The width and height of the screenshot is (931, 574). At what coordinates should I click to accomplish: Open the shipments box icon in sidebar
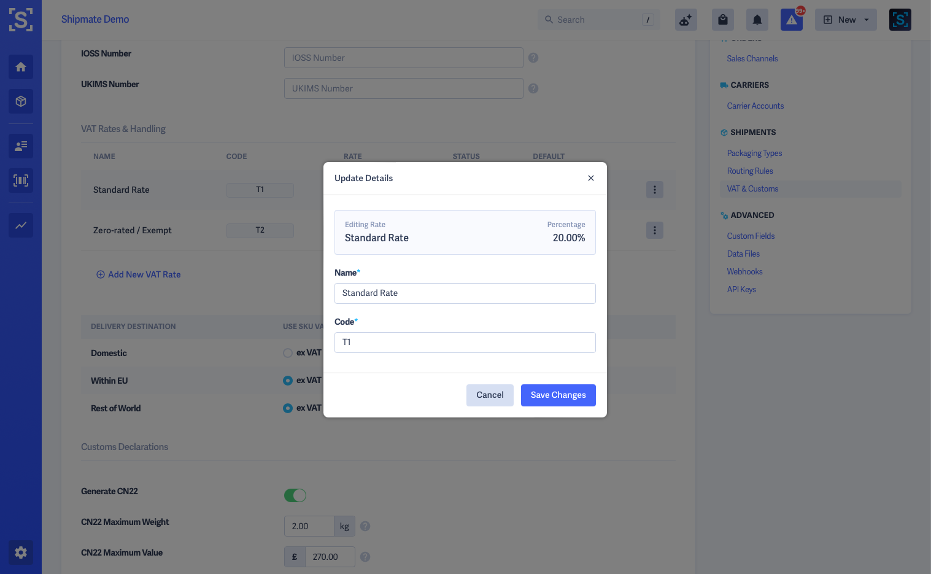(x=21, y=101)
